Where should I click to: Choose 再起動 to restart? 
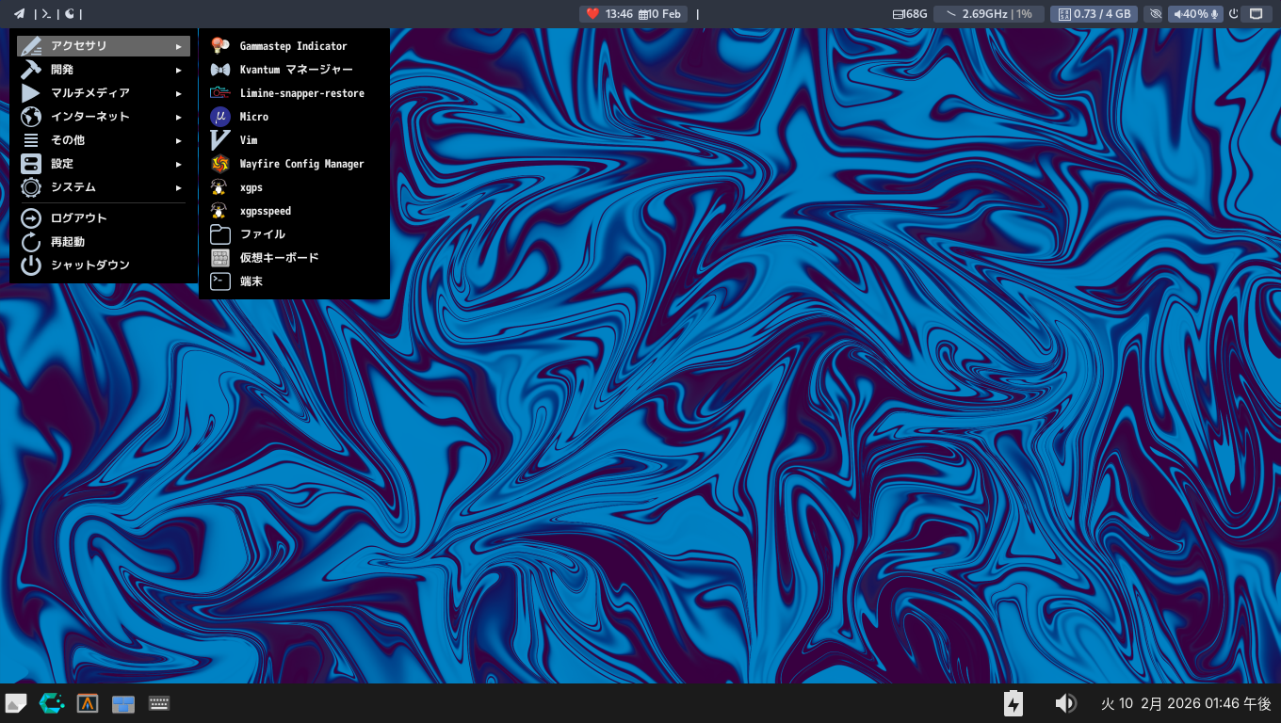click(x=104, y=242)
